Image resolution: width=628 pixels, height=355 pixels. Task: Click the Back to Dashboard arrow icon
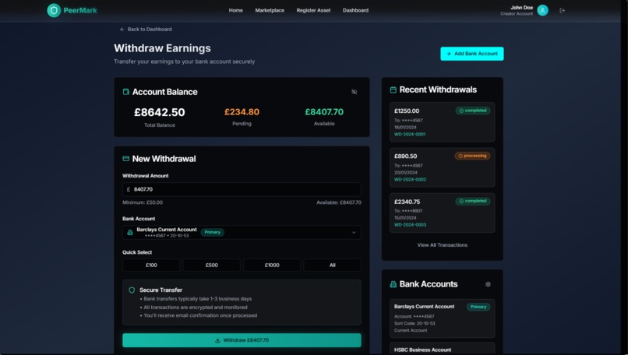pos(122,30)
